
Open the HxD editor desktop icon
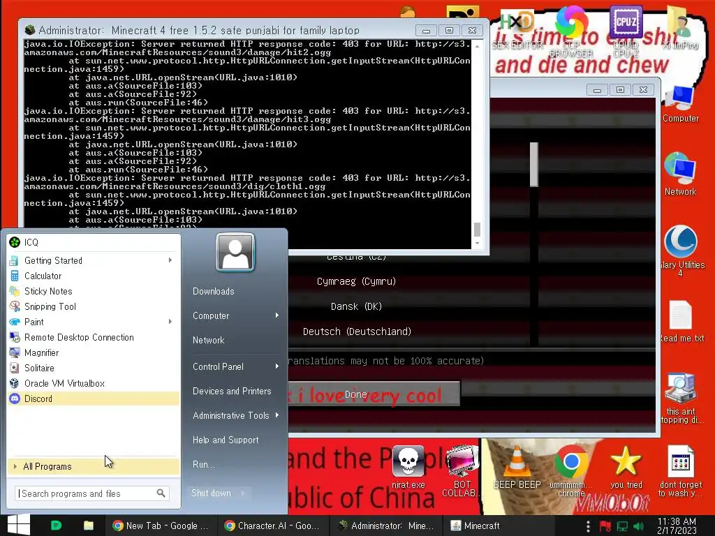[517, 29]
